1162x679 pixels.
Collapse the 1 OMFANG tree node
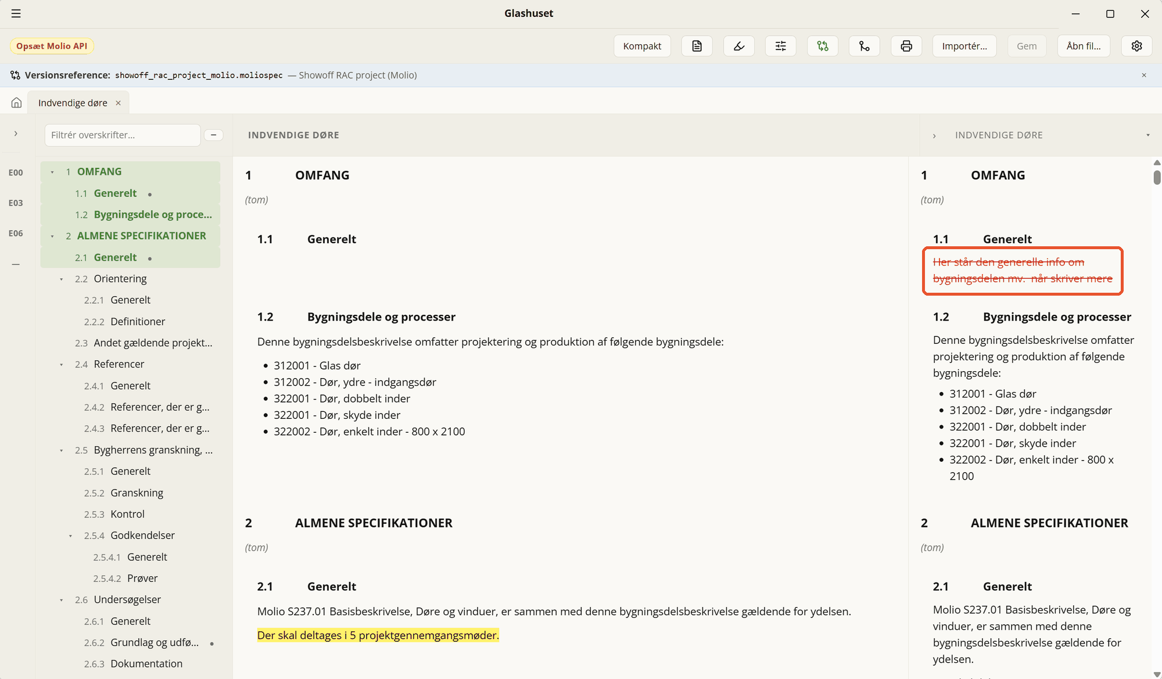(x=52, y=172)
